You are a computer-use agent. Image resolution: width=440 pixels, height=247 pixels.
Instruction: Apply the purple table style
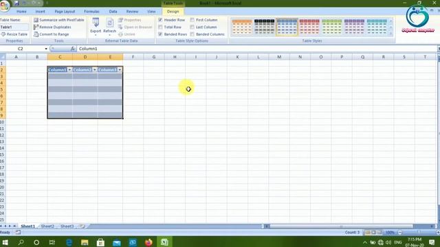[354, 27]
